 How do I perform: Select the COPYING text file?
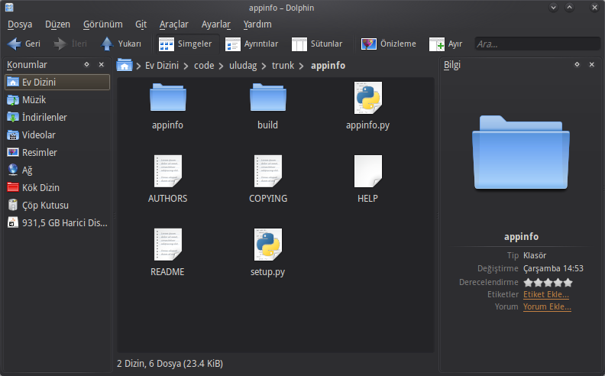pyautogui.click(x=268, y=171)
